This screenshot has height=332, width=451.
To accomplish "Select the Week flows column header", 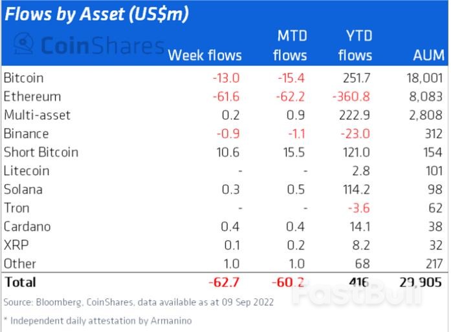I will [204, 55].
